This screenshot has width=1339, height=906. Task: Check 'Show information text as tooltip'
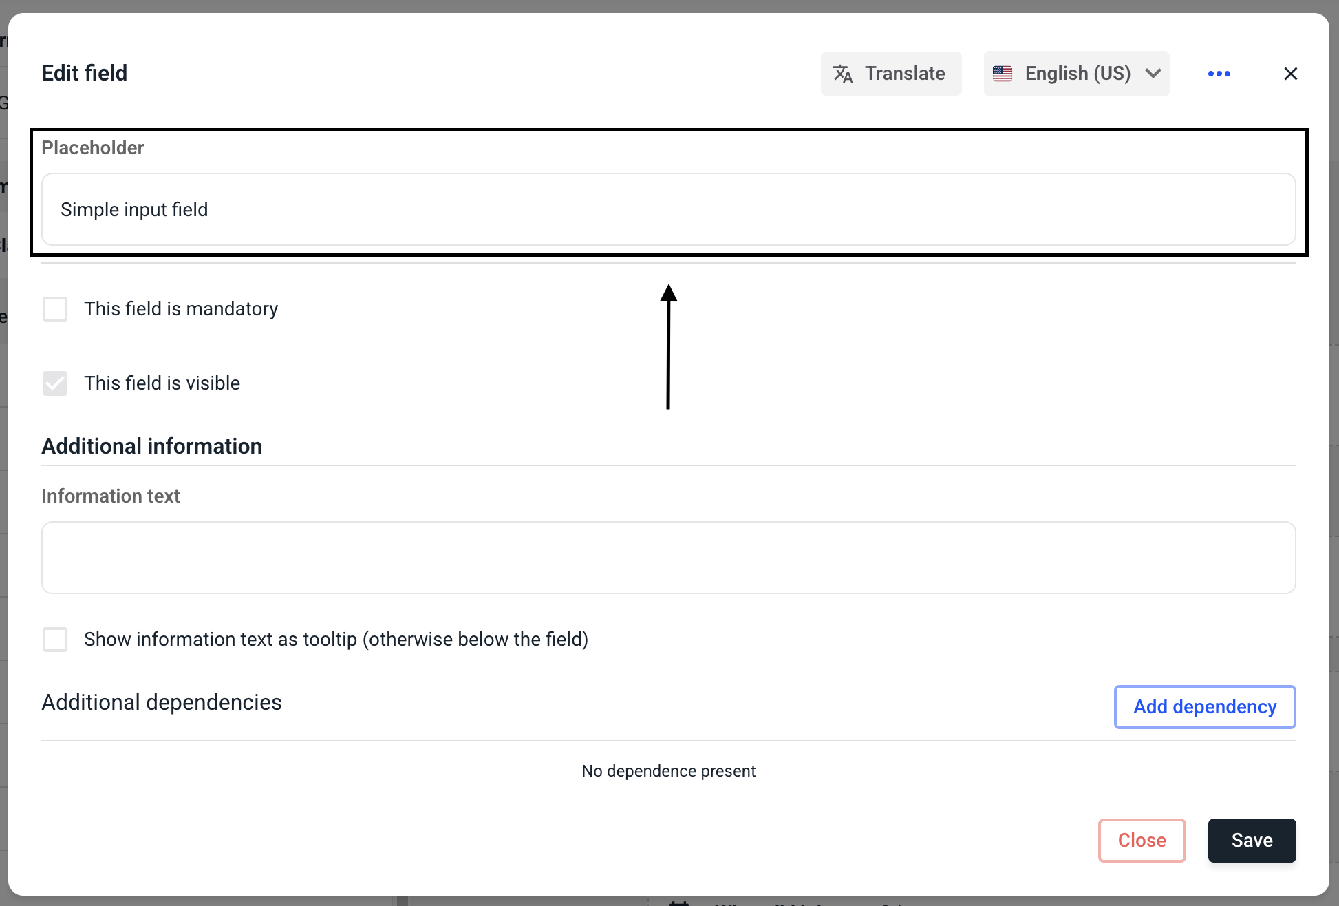(x=55, y=640)
